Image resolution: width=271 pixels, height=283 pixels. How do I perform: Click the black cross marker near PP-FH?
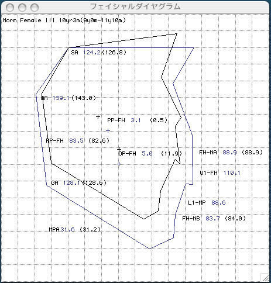coord(98,116)
